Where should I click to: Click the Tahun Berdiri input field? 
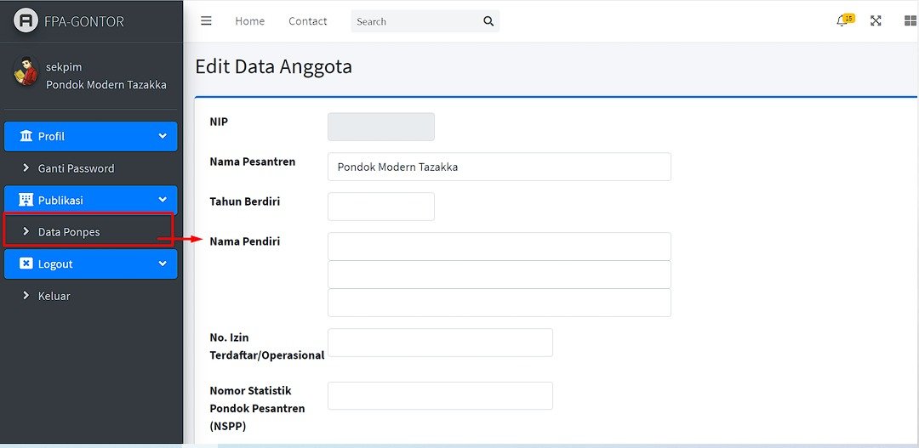(x=380, y=207)
